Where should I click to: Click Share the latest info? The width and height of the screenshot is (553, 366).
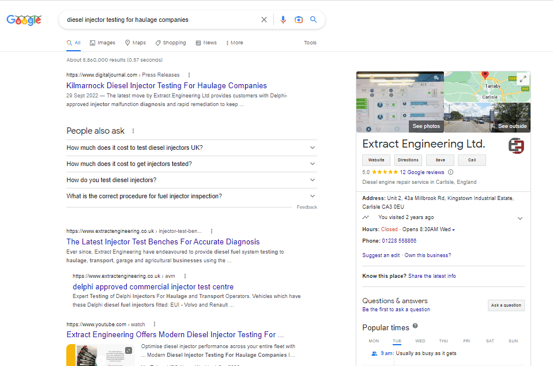click(x=432, y=276)
